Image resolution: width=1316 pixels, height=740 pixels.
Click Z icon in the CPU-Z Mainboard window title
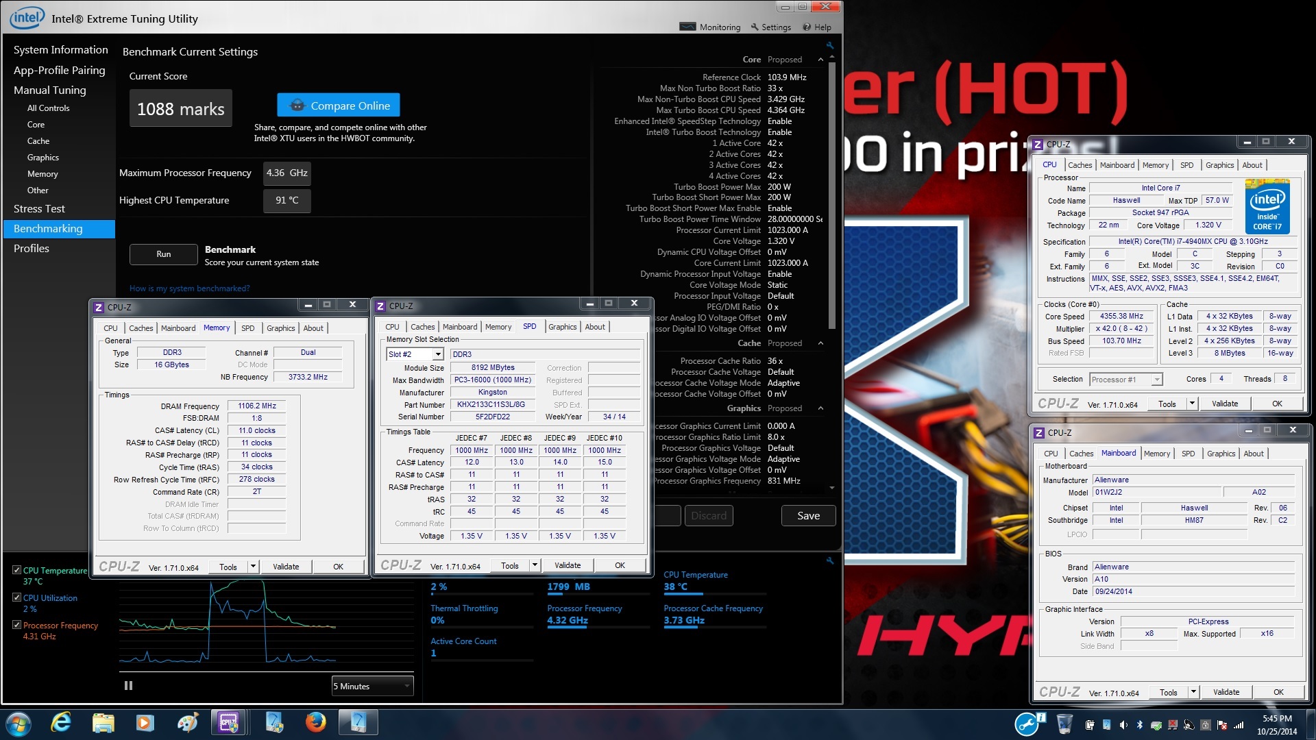1039,432
